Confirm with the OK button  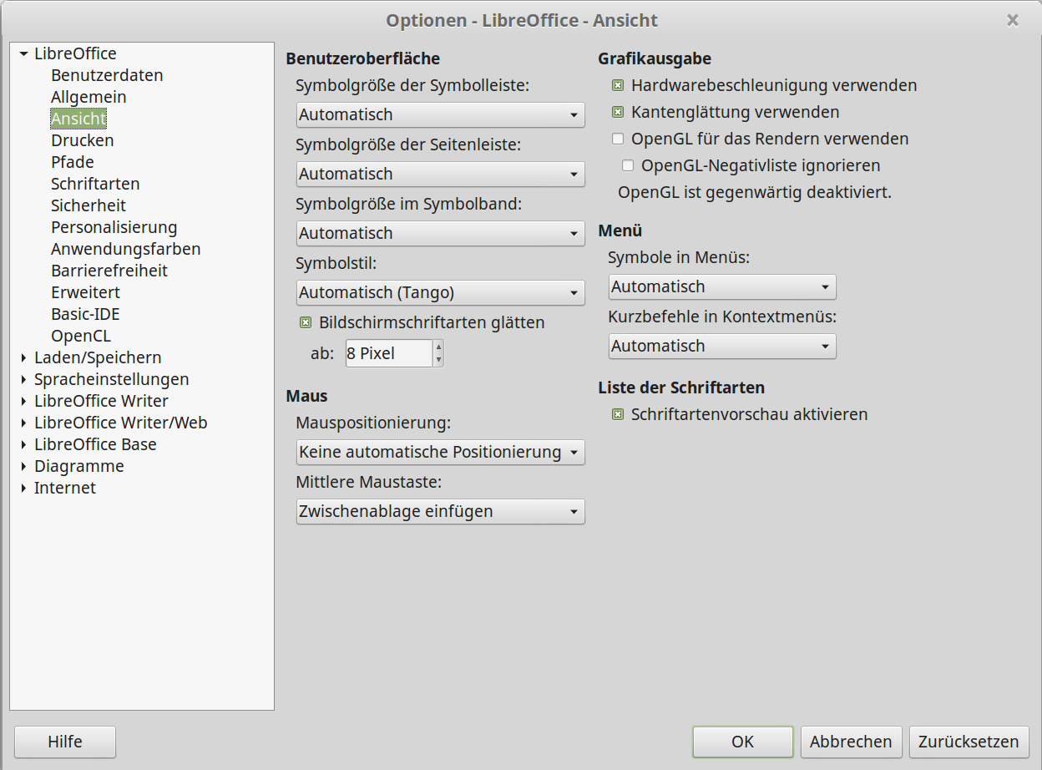743,742
